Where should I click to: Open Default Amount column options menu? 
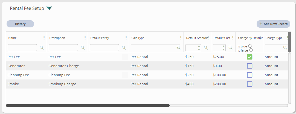pos(208,38)
